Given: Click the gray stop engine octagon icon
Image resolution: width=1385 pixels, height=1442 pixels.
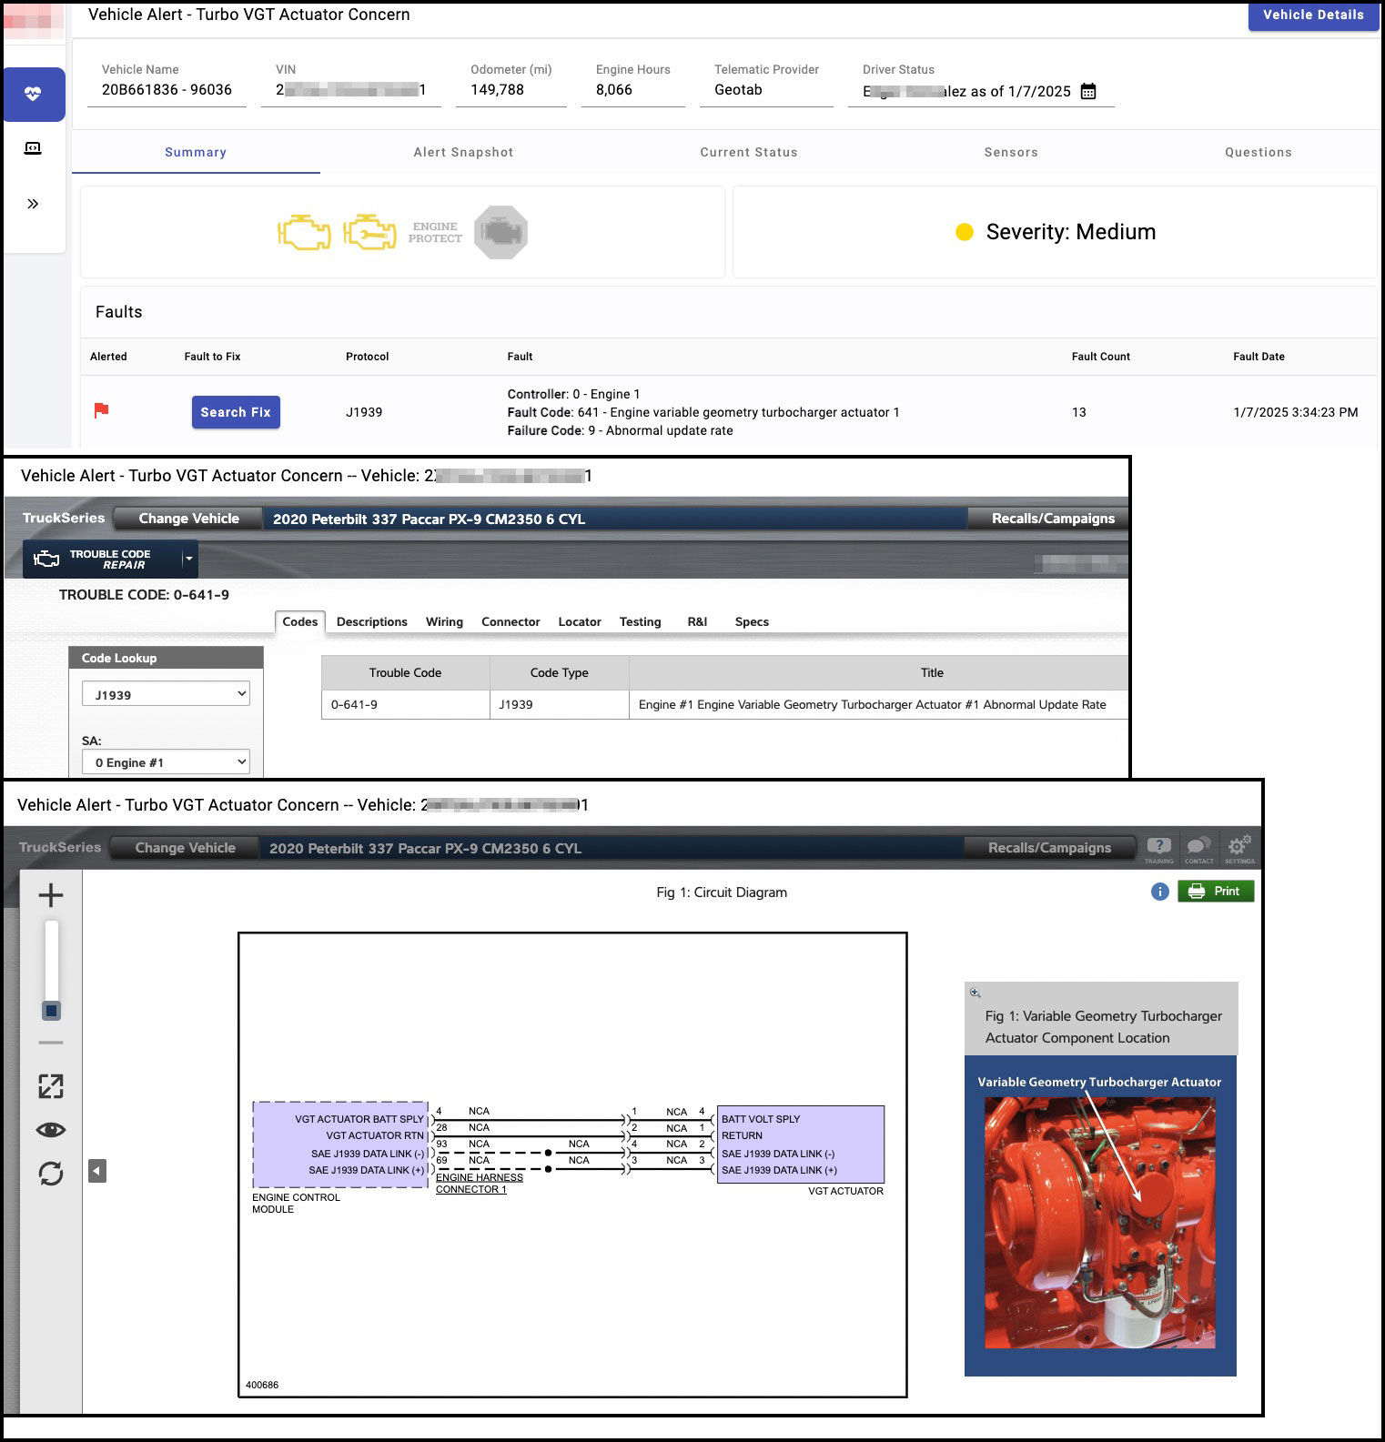Looking at the screenshot, I should click(500, 233).
